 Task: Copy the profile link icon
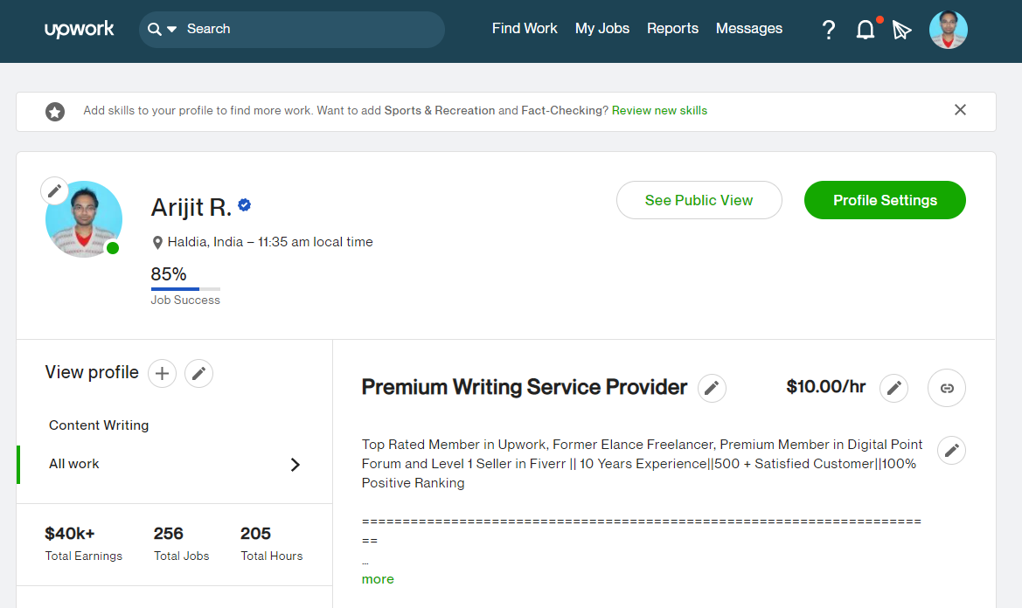(x=947, y=388)
